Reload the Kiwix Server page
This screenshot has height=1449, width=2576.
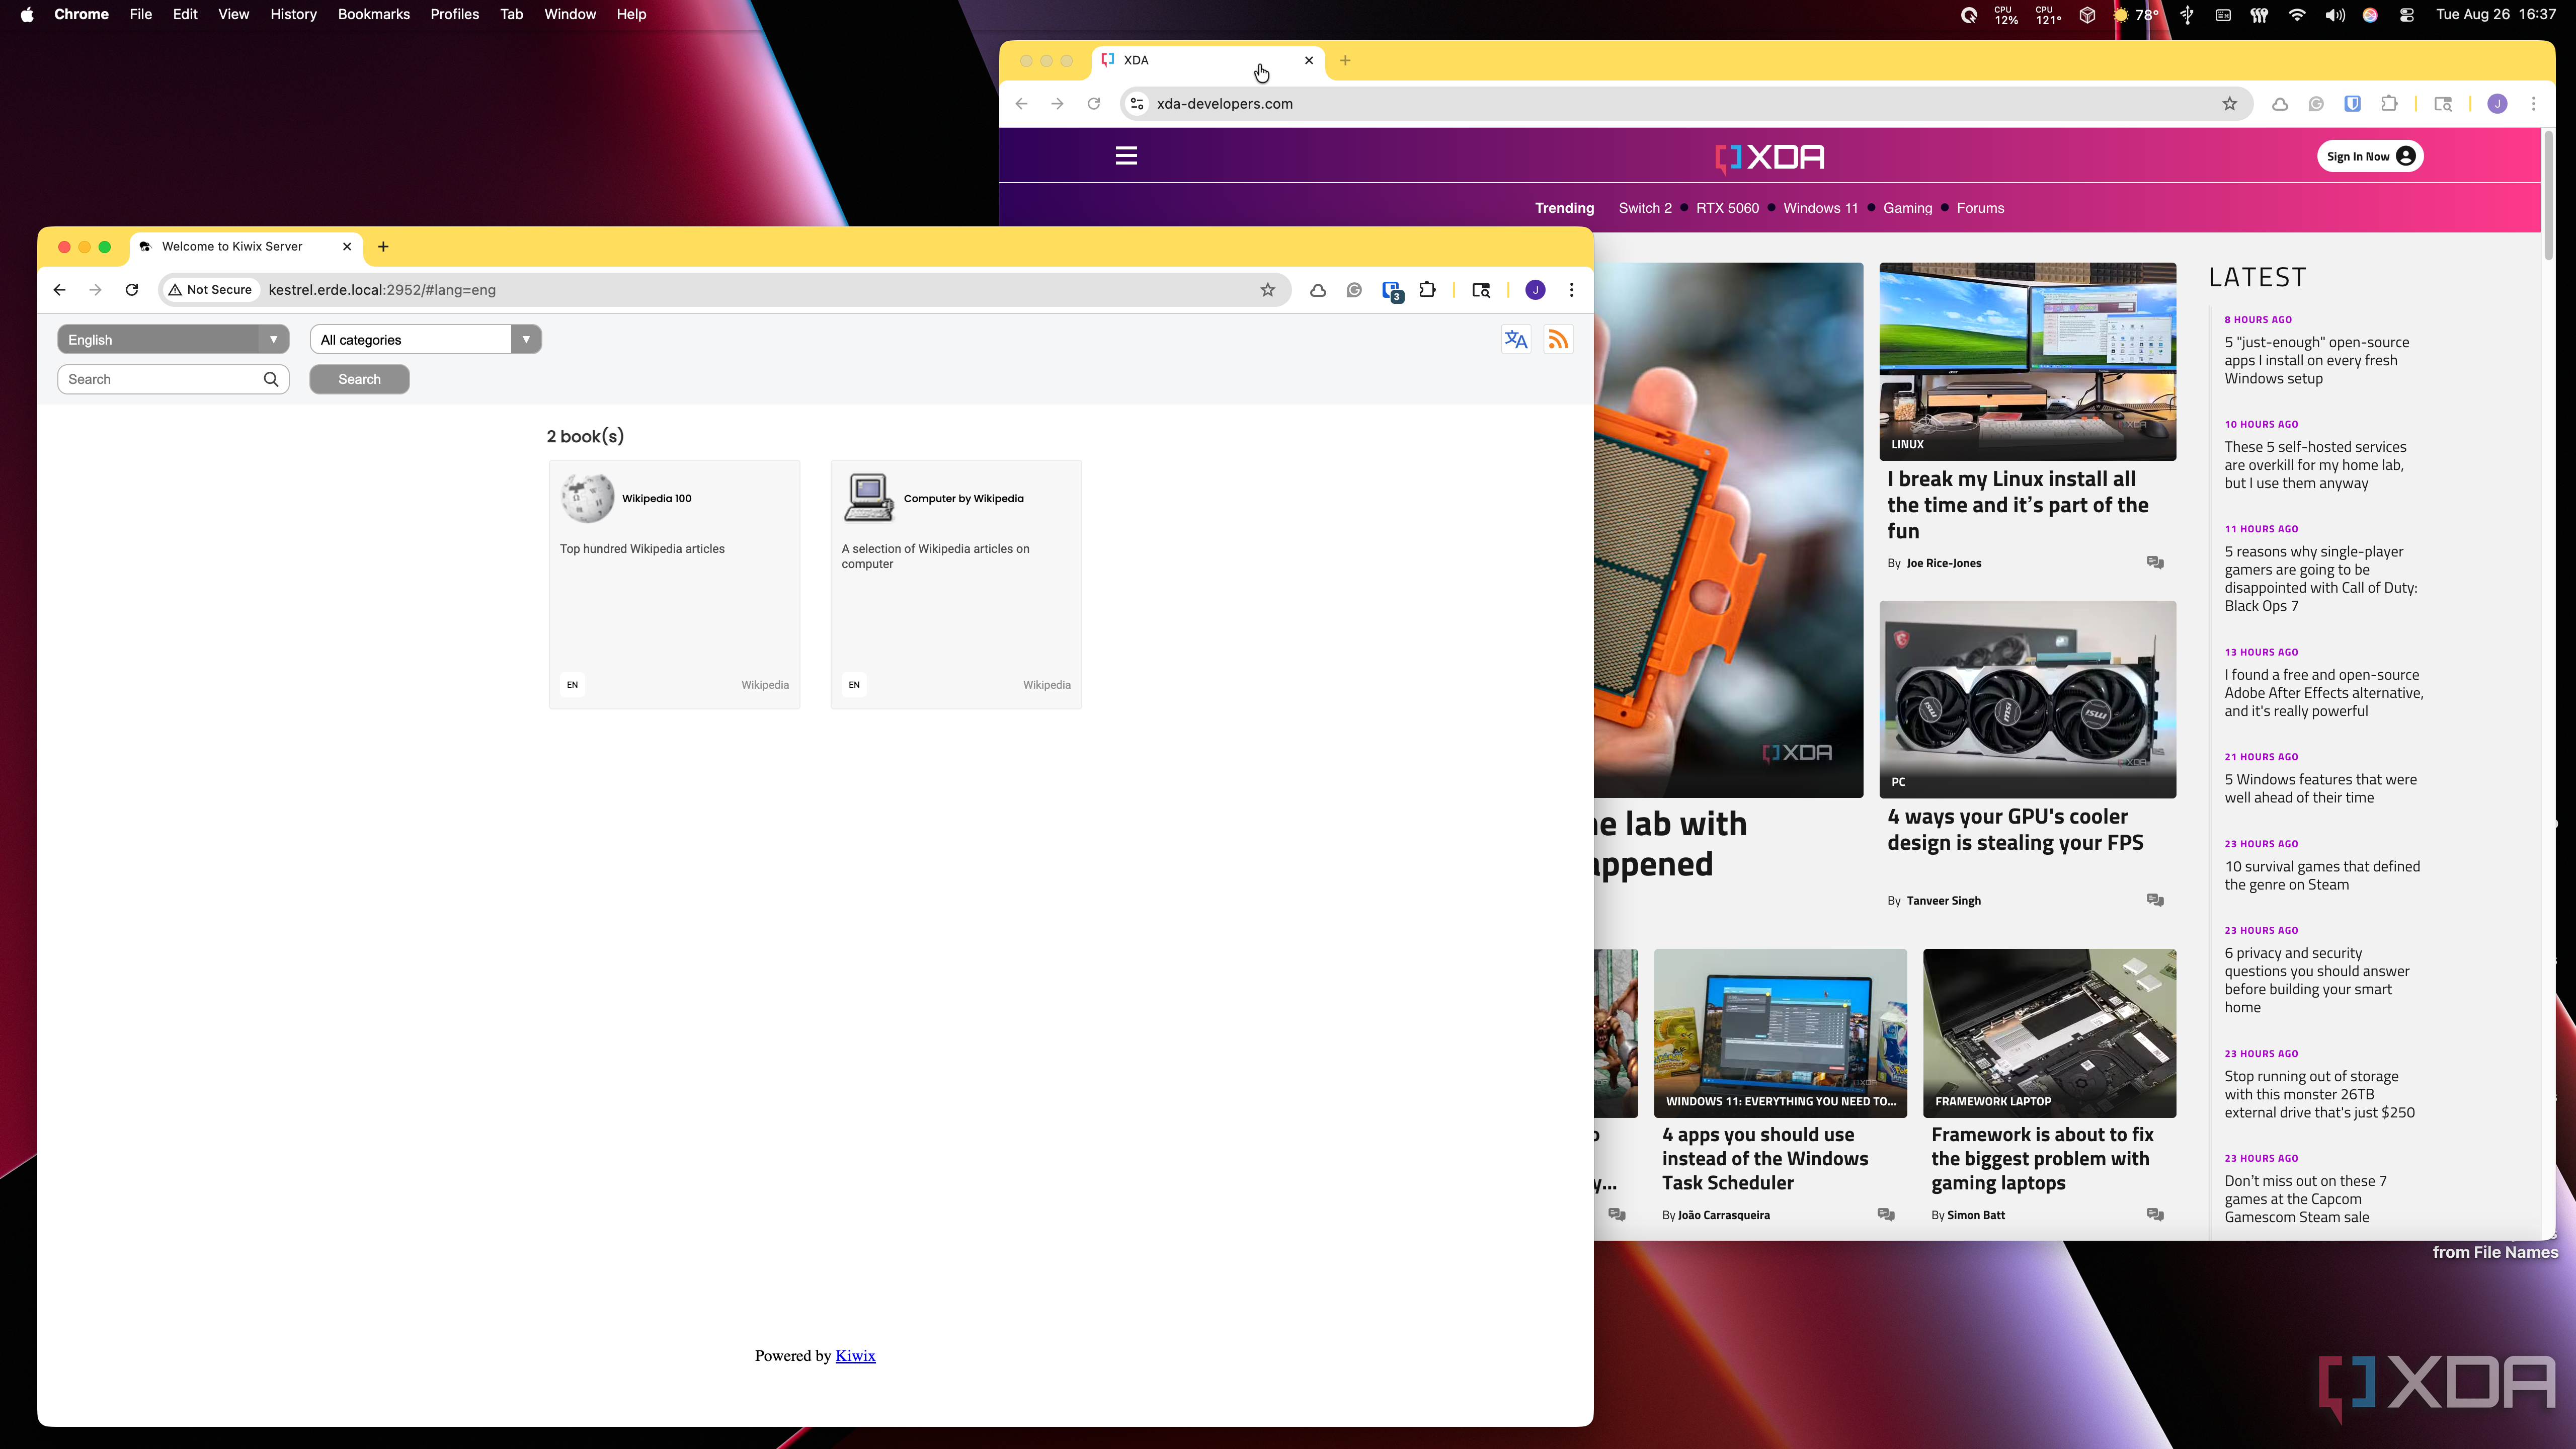click(x=132, y=290)
